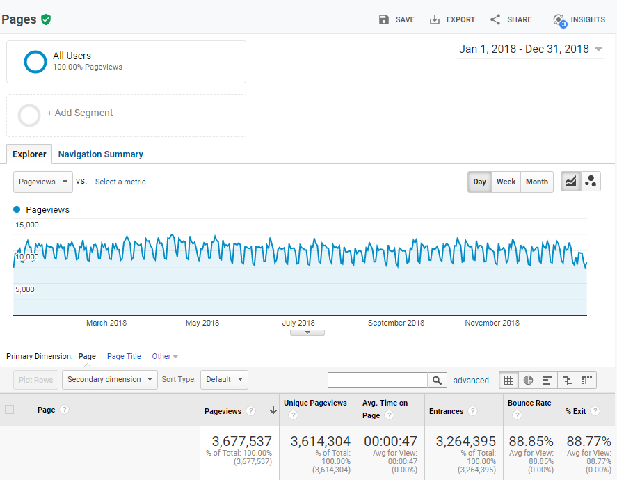This screenshot has width=617, height=480.
Task: Select Page Title as primary dimension
Action: pos(124,356)
